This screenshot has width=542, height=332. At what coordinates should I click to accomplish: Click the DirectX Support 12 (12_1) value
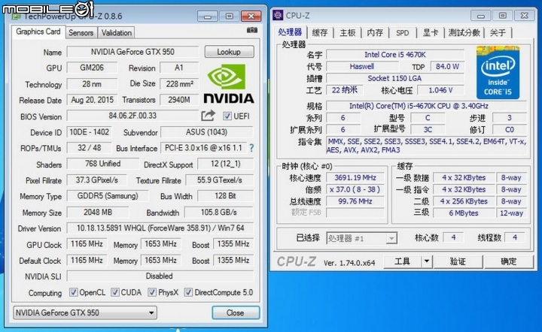point(225,164)
